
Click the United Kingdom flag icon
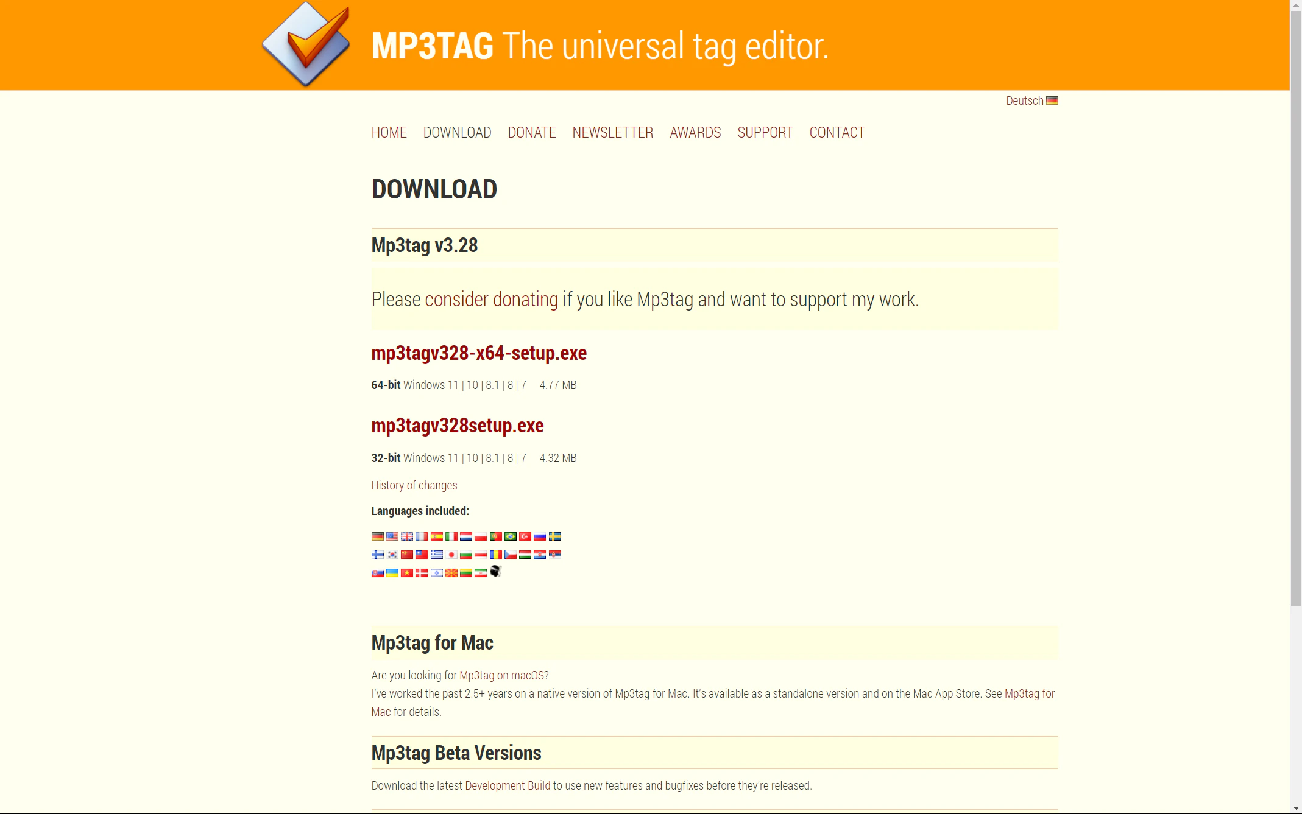pyautogui.click(x=407, y=536)
